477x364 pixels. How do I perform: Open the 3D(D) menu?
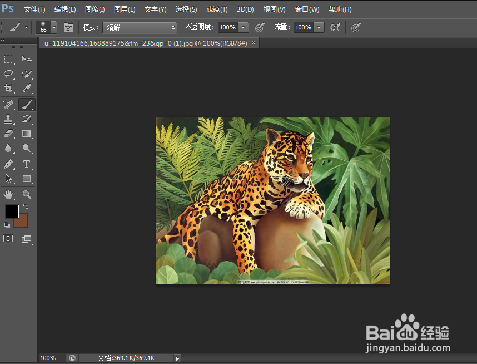[245, 9]
